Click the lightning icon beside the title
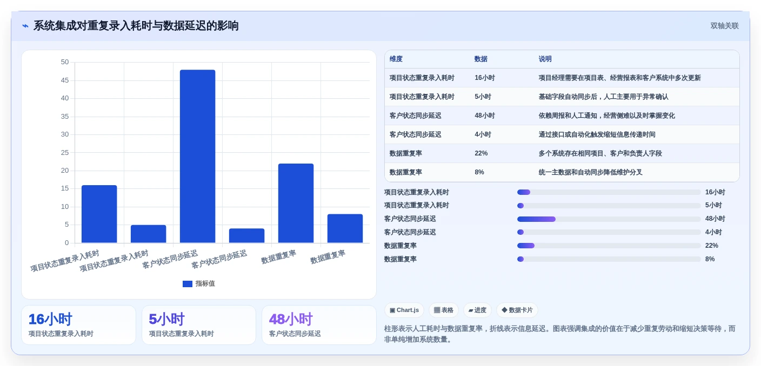The height and width of the screenshot is (366, 761). coord(25,26)
